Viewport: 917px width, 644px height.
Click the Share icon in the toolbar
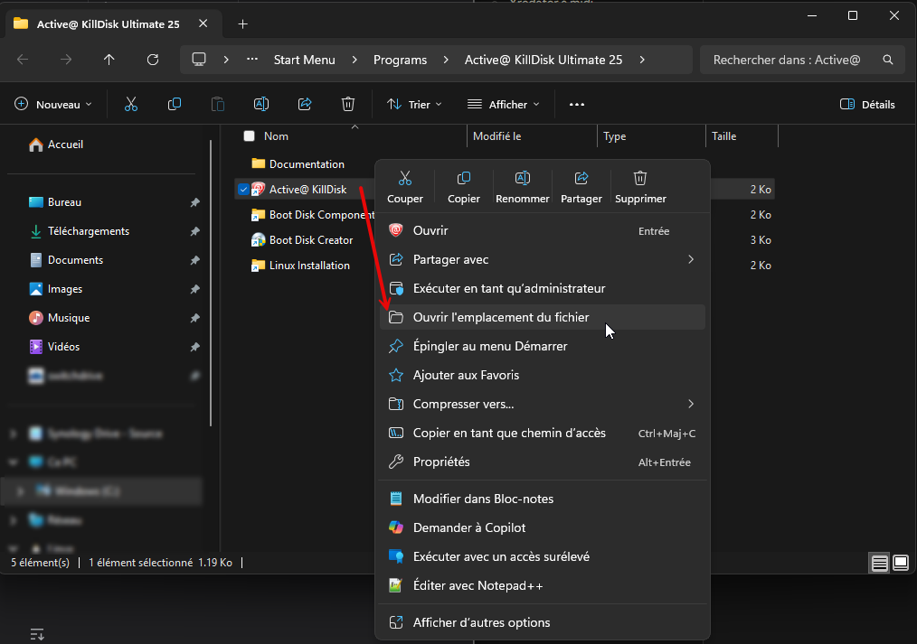pos(305,105)
